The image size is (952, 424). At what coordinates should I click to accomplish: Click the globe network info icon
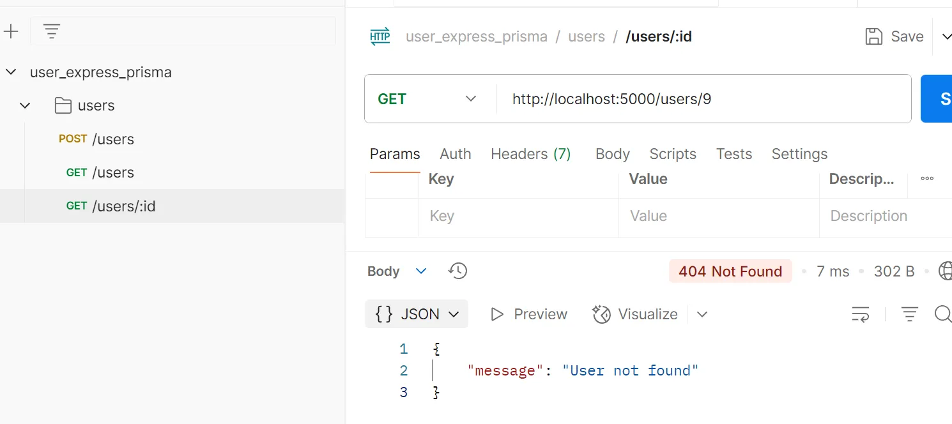[945, 271]
